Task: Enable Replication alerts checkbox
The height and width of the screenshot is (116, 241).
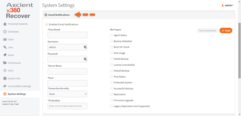Action: (x=111, y=94)
